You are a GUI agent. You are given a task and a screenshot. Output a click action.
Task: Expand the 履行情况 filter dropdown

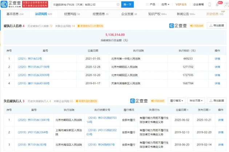coord(176,101)
